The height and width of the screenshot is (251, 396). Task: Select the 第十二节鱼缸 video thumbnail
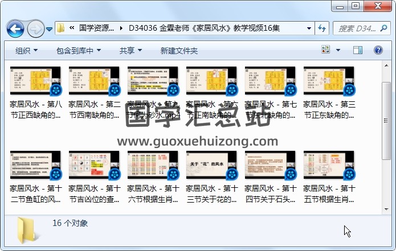35,165
